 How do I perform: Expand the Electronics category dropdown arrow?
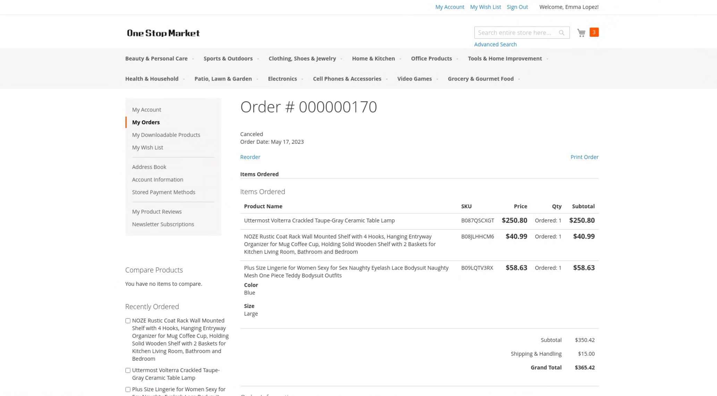click(302, 79)
